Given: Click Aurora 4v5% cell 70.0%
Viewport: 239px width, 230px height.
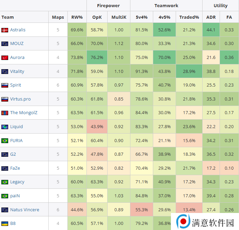Looking at the screenshot, I should [164, 58].
